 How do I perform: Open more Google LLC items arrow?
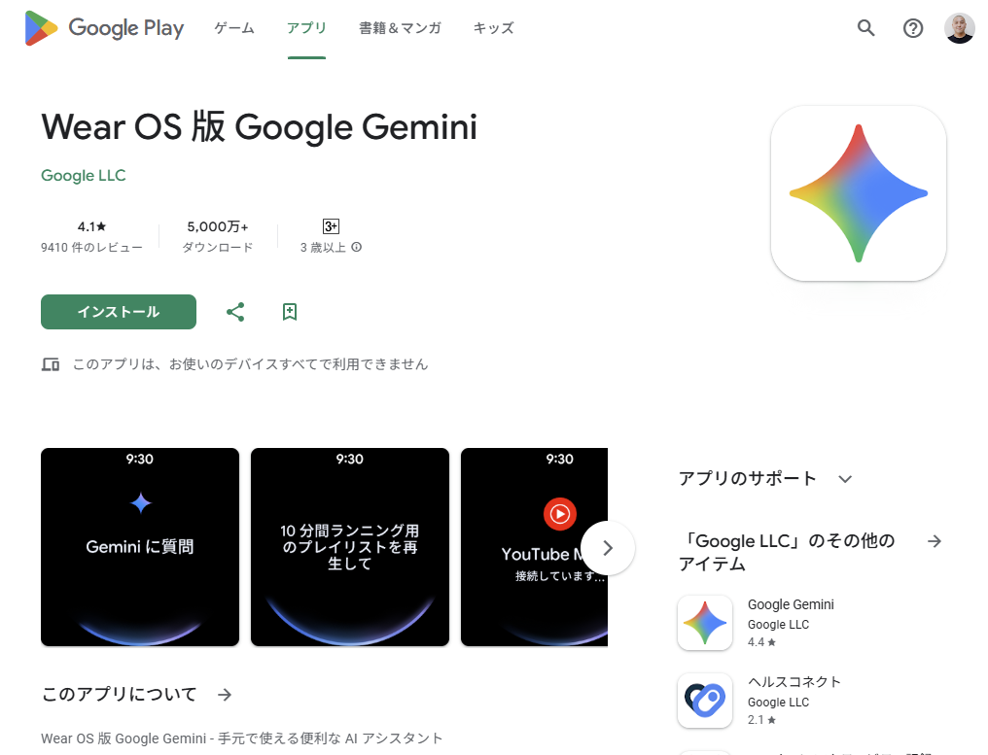[935, 541]
